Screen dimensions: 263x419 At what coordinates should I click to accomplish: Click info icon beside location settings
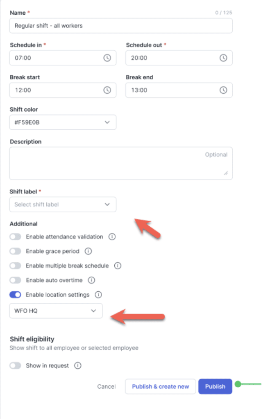point(98,295)
